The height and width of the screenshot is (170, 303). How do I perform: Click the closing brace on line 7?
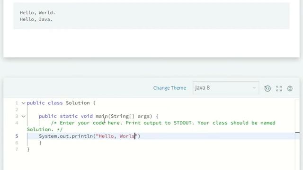click(28, 149)
